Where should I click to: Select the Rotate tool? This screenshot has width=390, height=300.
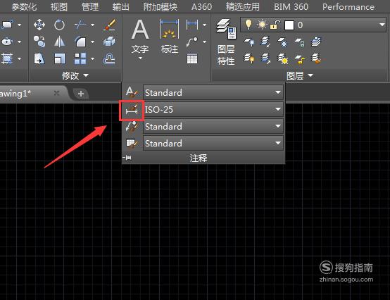(x=59, y=25)
